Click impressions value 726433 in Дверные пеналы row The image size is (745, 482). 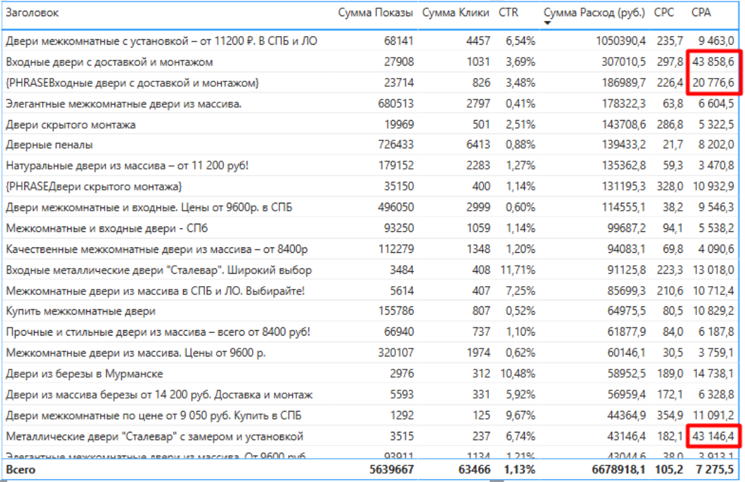pos(396,145)
